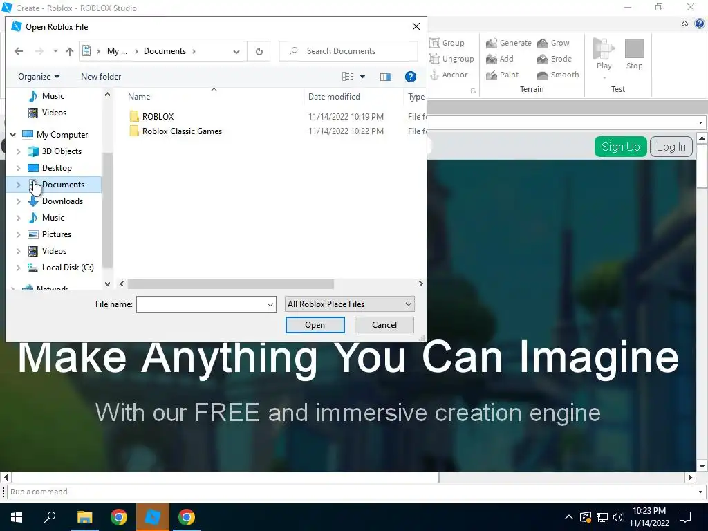The width and height of the screenshot is (708, 531).
Task: Show hidden system tray icons
Action: pos(569,517)
